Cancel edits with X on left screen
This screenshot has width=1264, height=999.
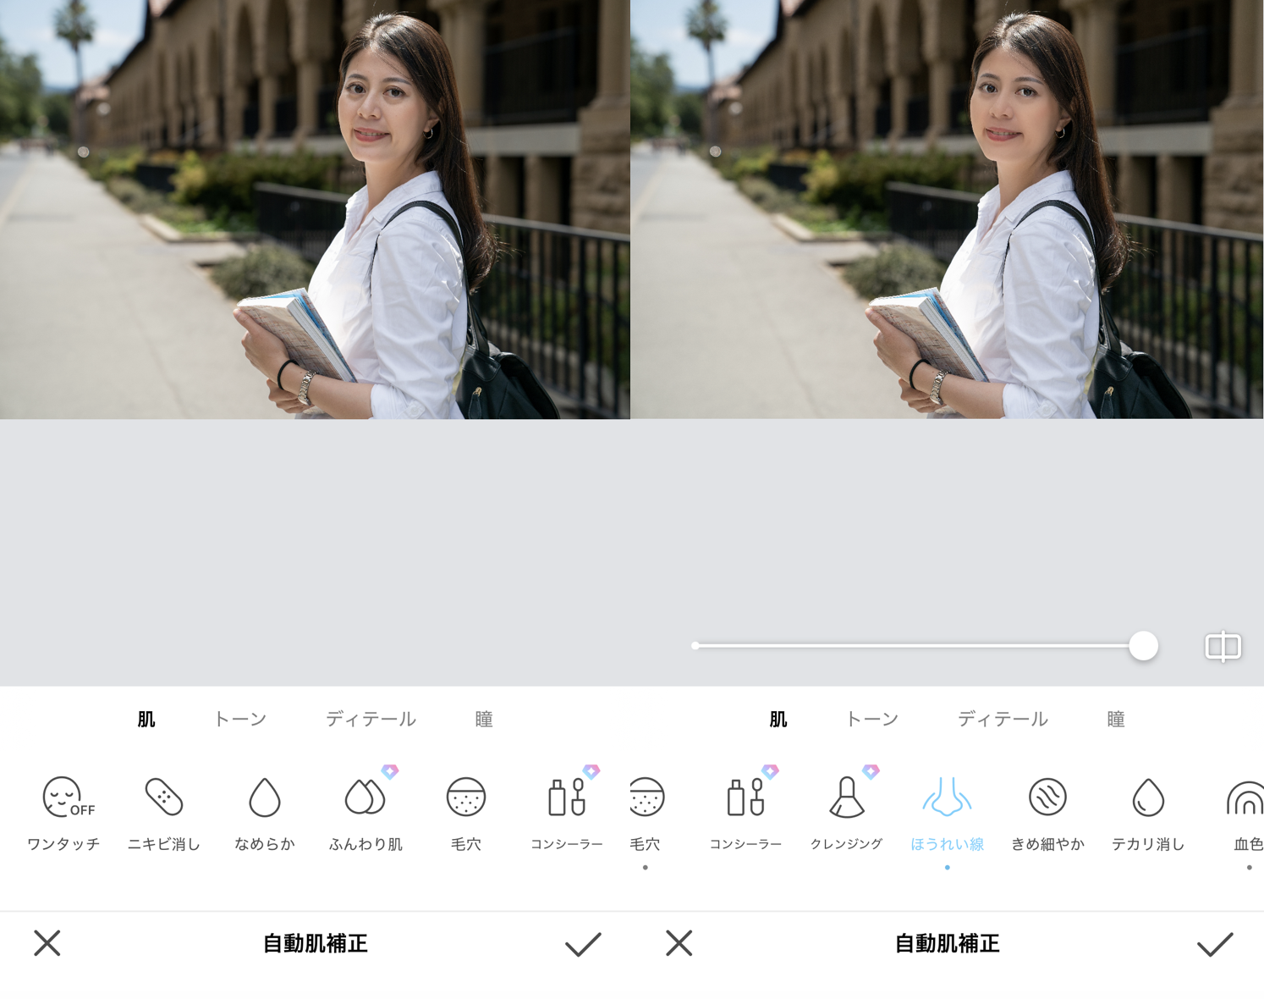click(x=47, y=943)
